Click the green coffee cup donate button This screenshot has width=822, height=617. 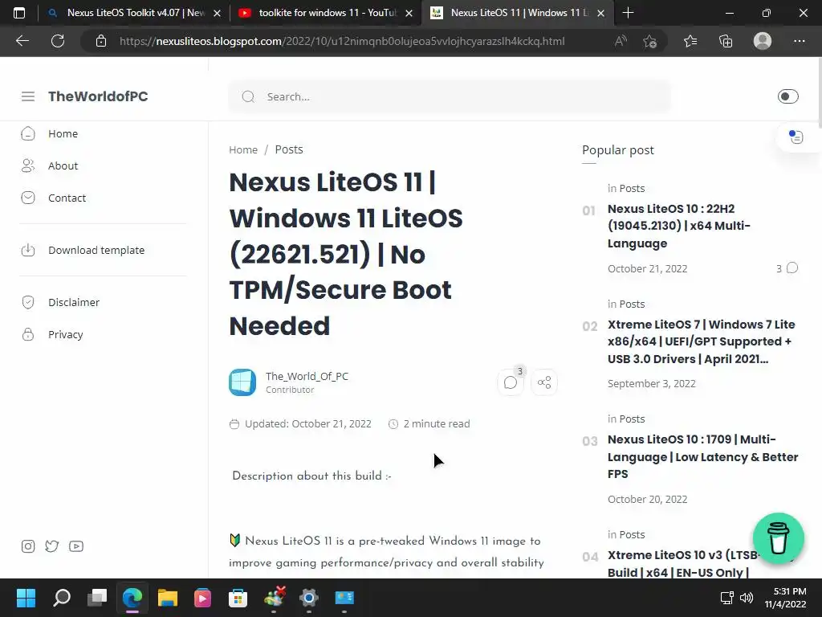[778, 538]
